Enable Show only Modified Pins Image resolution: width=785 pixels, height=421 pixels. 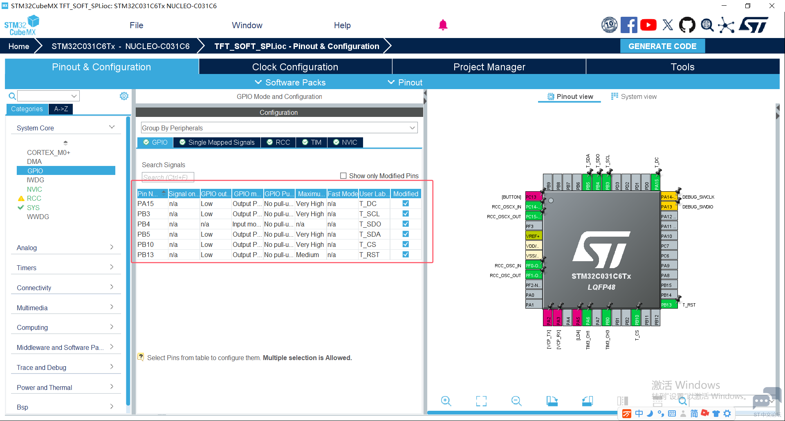pos(343,176)
